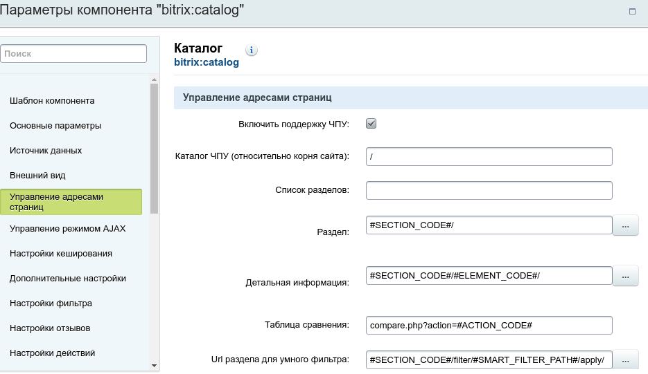The image size is (648, 374).
Task: Click the Таблица сравнения input field
Action: (x=489, y=326)
